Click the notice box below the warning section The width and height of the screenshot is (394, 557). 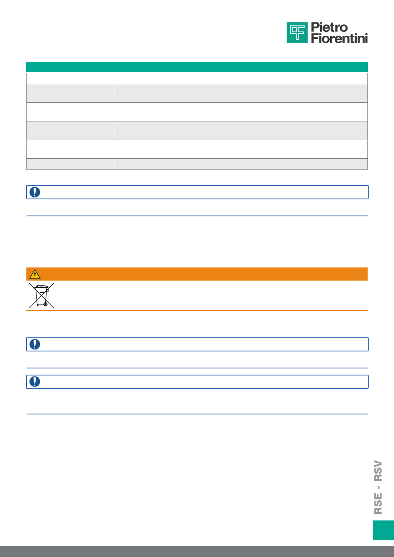coord(197,344)
